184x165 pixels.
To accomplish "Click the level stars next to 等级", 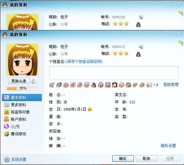I will [121, 53].
